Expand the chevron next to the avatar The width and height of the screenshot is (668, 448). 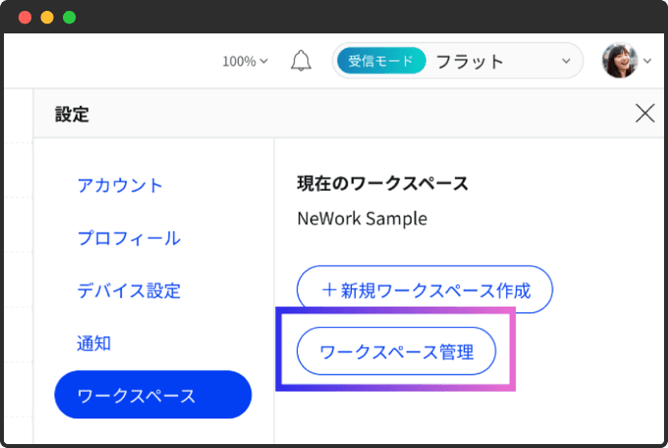coord(647,61)
